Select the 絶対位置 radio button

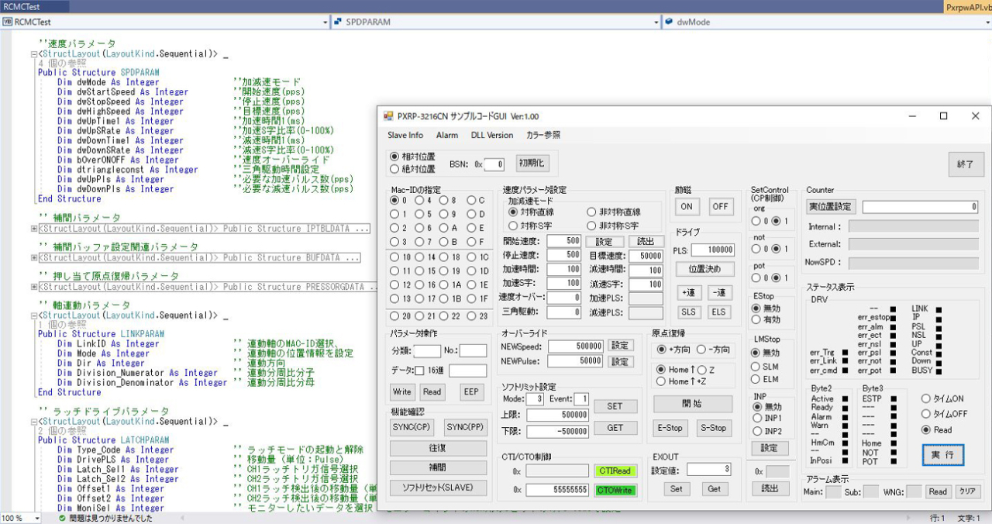(x=395, y=170)
